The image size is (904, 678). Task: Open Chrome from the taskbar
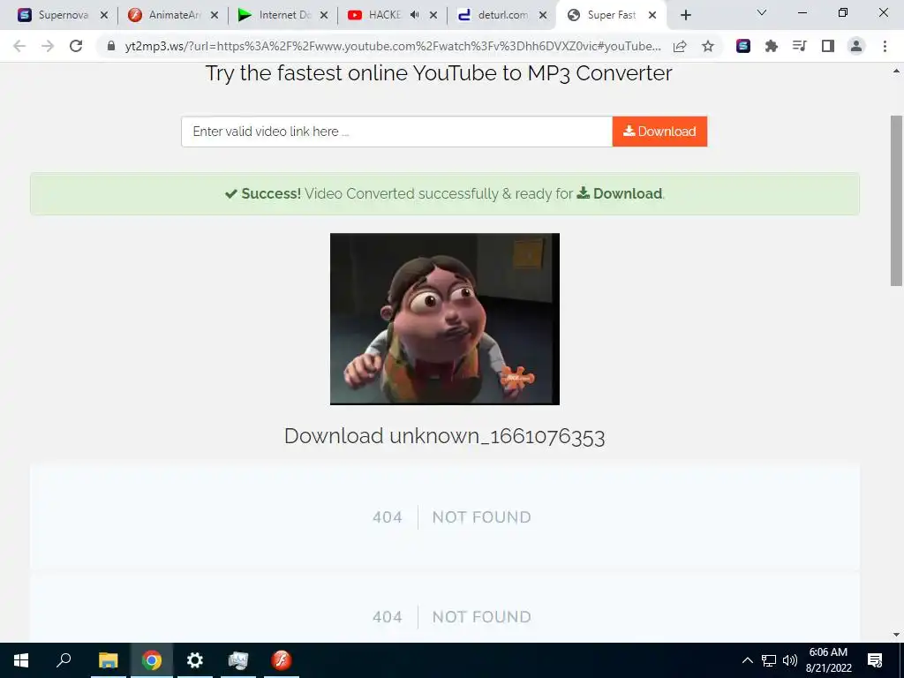(x=152, y=660)
